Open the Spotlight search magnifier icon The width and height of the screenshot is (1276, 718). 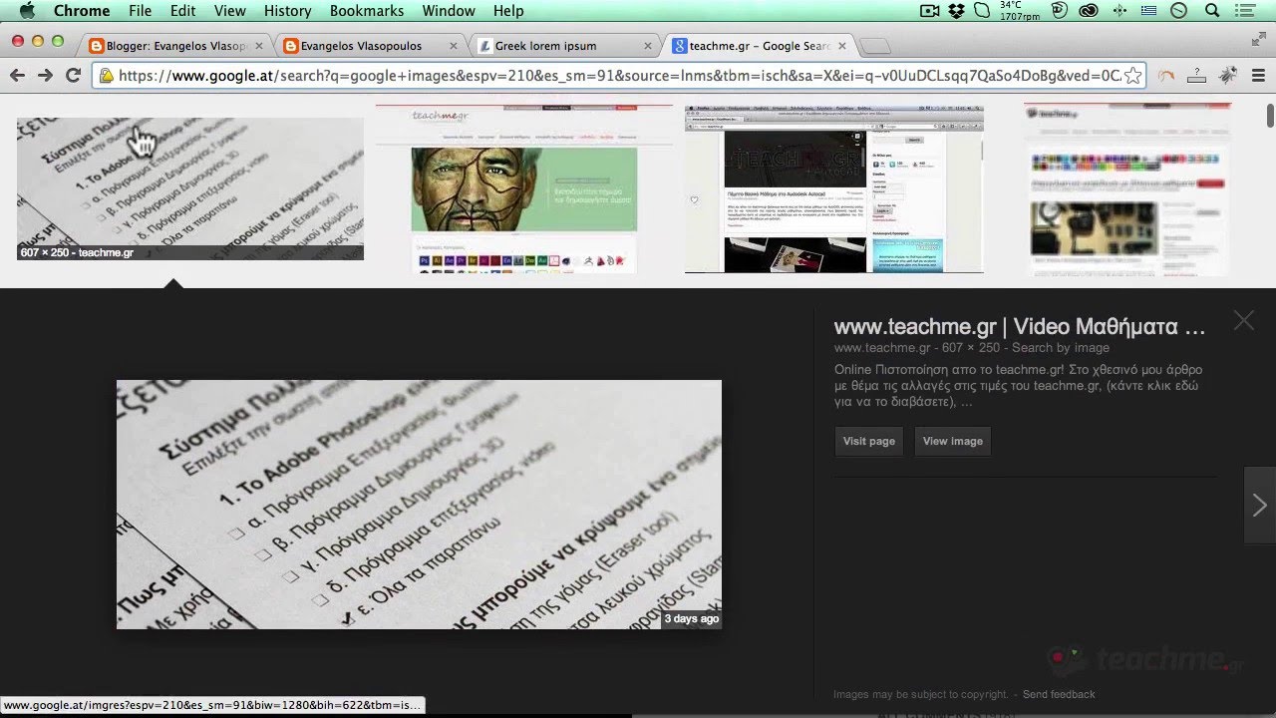(1212, 11)
